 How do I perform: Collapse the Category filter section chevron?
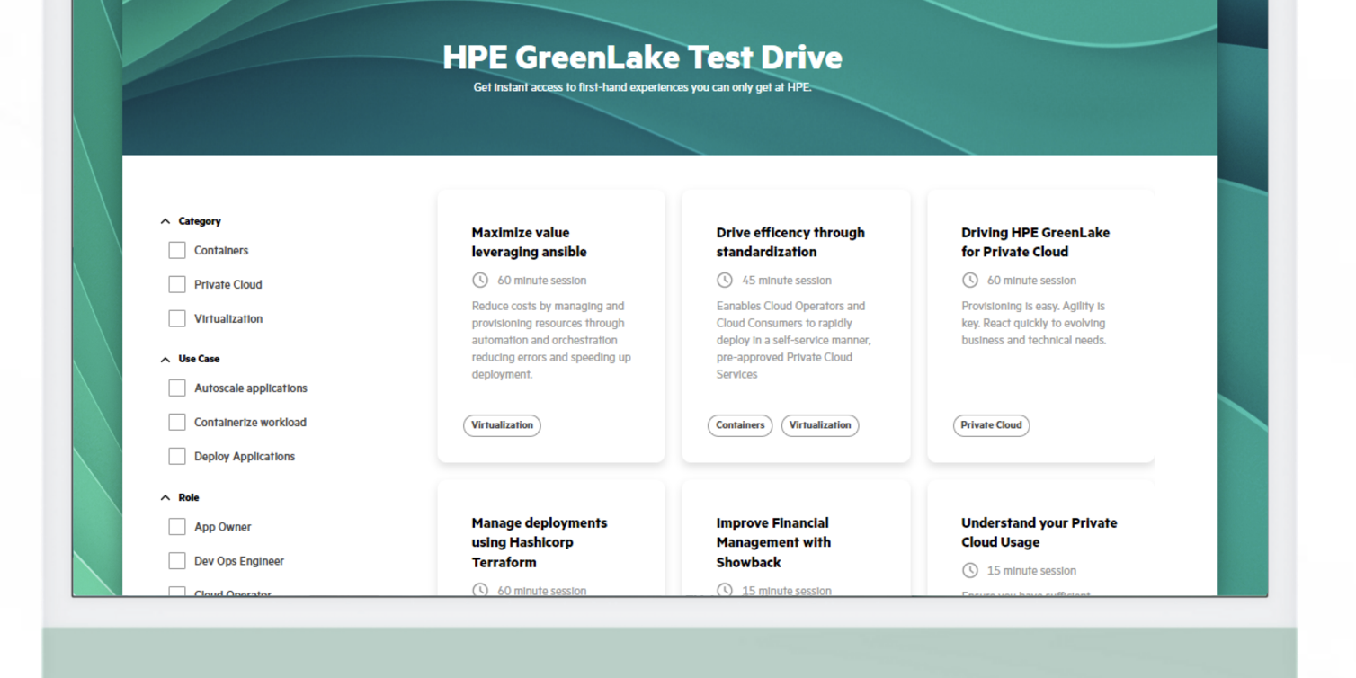click(x=165, y=221)
